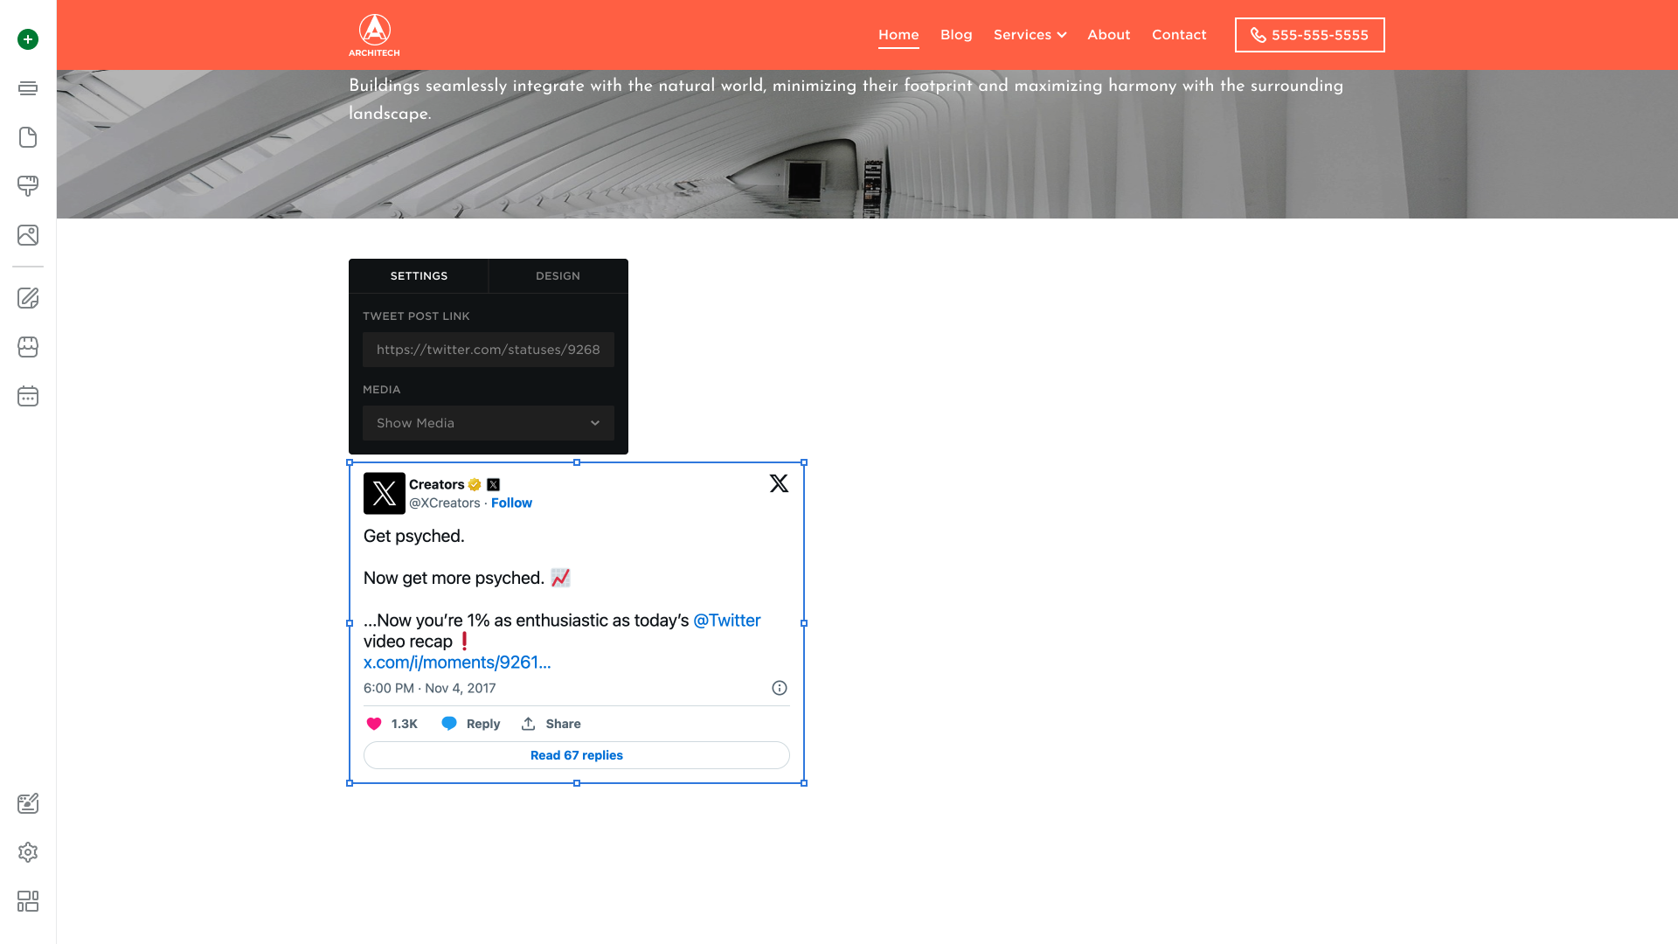Expand the Show Media dropdown

coord(488,423)
